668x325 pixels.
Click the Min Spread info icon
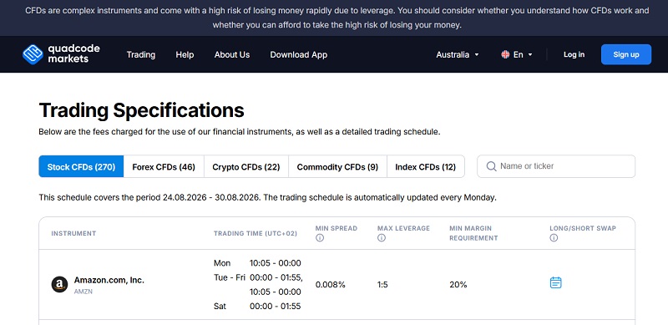tap(320, 238)
